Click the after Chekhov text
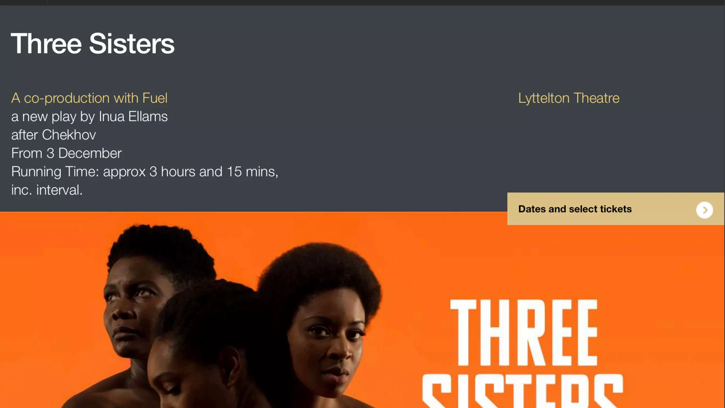This screenshot has height=408, width=725. click(53, 135)
